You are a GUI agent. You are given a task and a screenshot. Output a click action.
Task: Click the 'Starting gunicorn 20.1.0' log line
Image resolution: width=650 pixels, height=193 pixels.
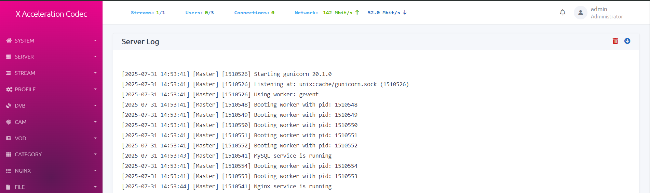click(227, 74)
